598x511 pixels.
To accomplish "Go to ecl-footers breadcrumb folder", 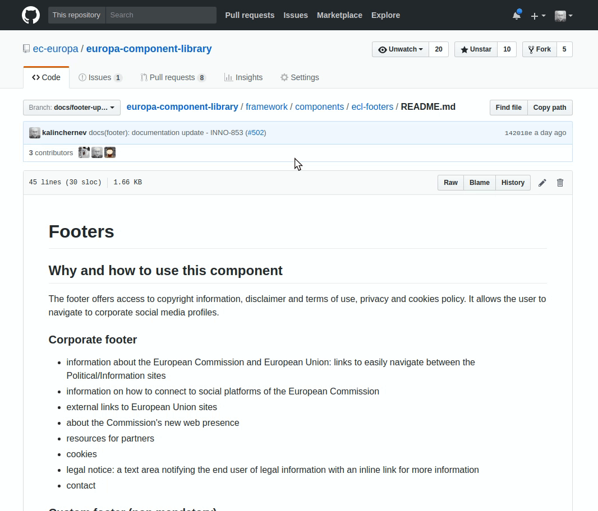I will (372, 106).
